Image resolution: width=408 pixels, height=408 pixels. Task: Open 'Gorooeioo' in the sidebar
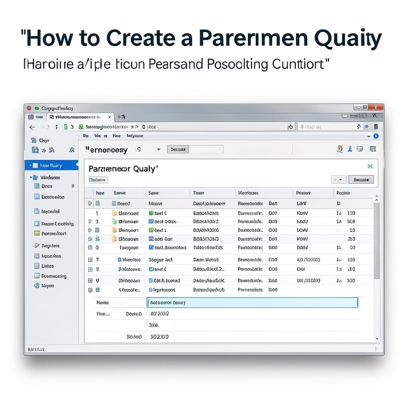(49, 197)
